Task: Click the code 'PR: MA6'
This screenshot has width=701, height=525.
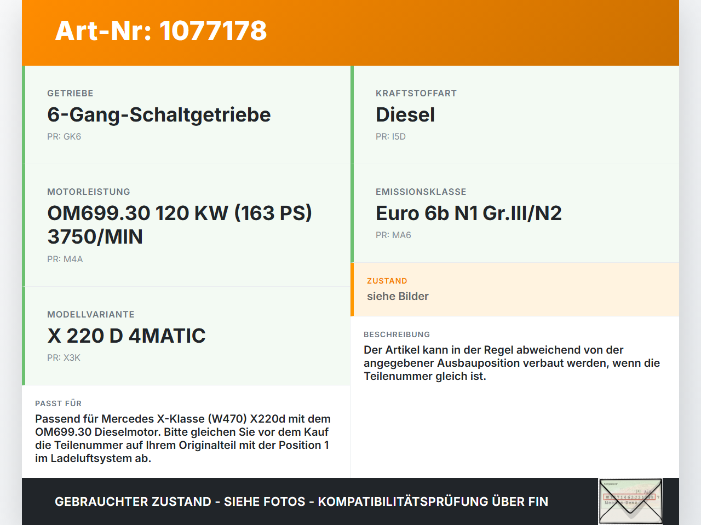Action: [x=393, y=235]
